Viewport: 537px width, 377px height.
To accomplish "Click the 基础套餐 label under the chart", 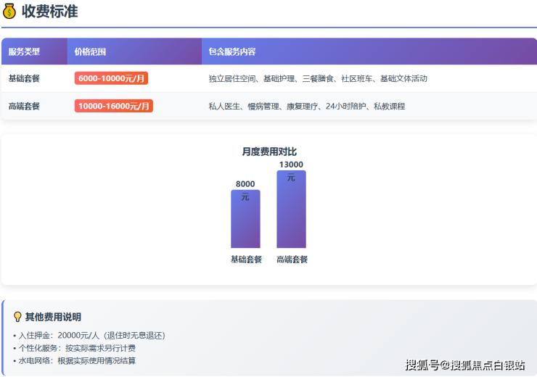I will 246,260.
